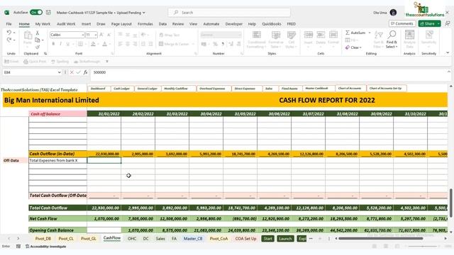Toggle Center horizontal alignment
454x255 pixels.
coord(128,44)
